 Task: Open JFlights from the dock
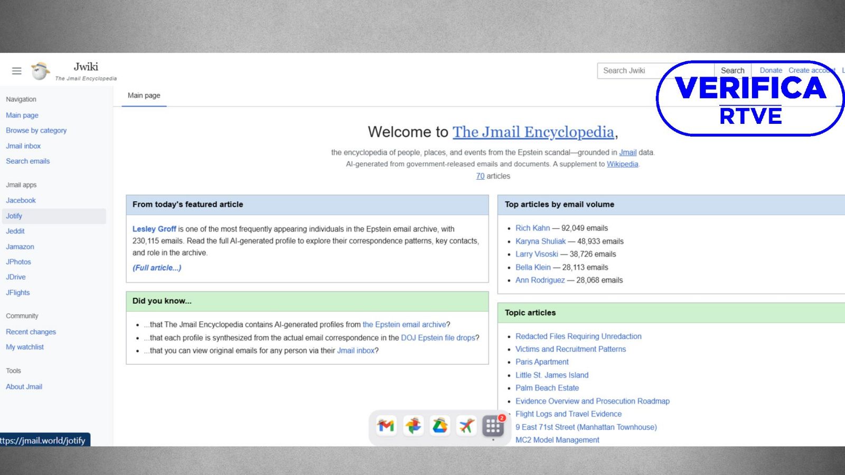coord(466,426)
